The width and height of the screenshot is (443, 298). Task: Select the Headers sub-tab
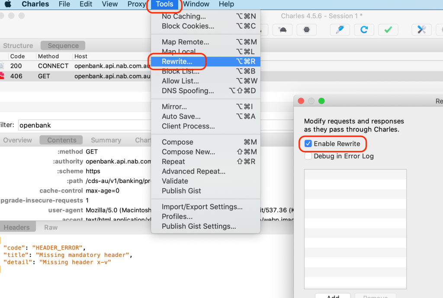click(17, 228)
